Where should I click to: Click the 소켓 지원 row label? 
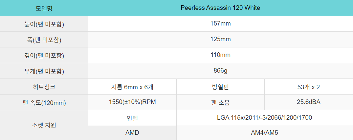pyautogui.click(x=44, y=125)
